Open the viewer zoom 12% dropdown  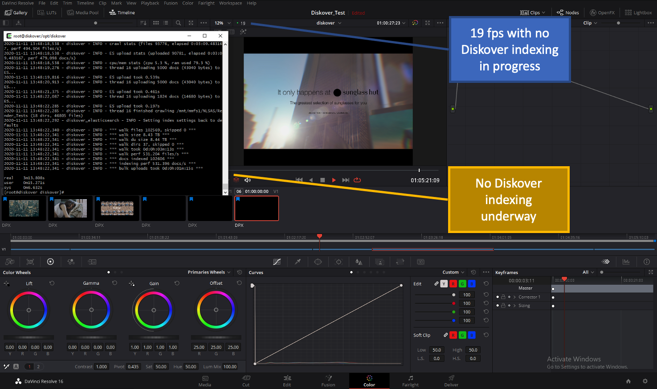coord(222,23)
